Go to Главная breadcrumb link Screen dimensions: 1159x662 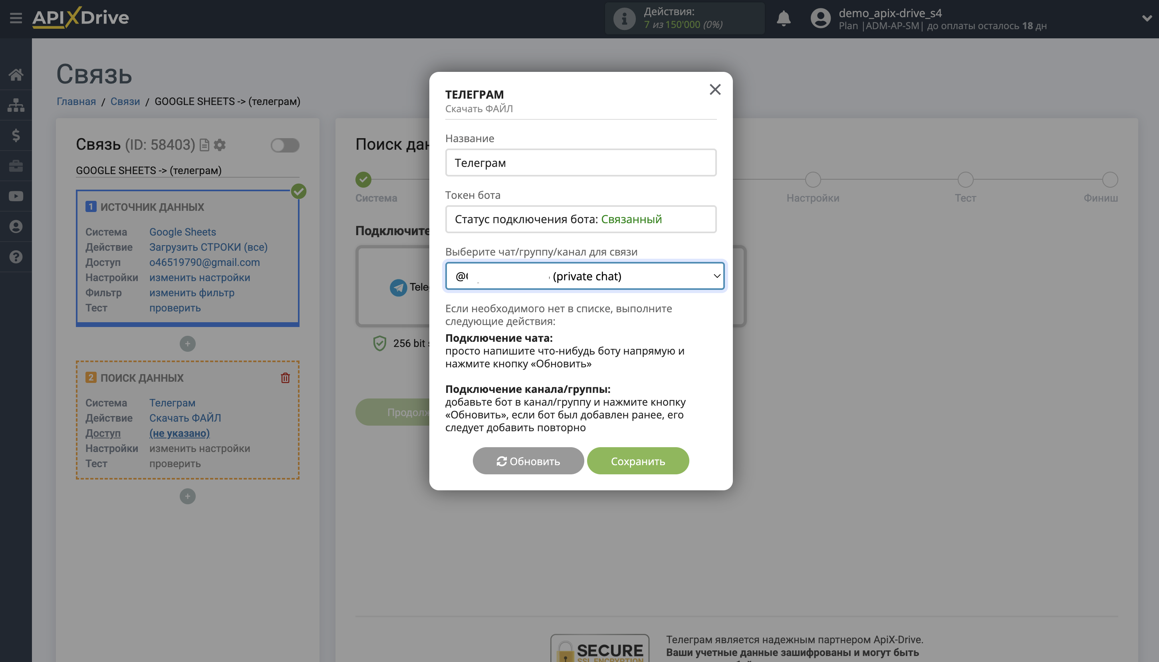point(76,101)
